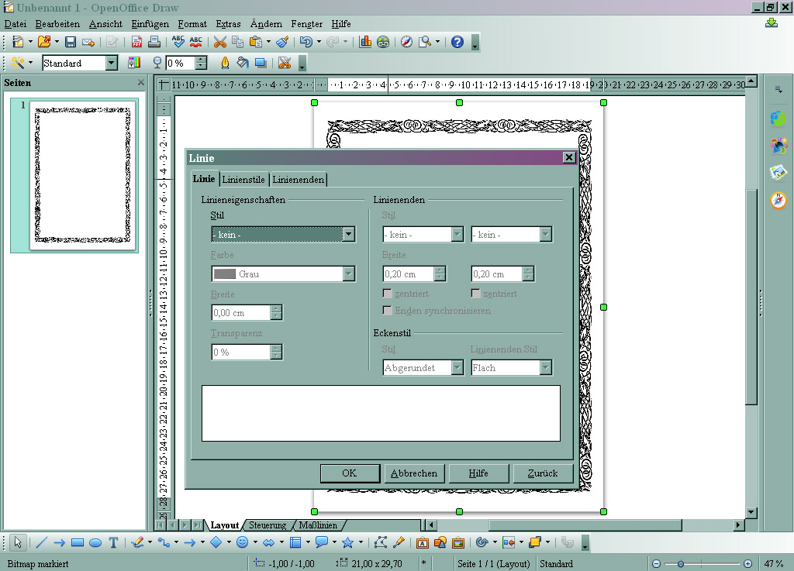Image resolution: width=794 pixels, height=571 pixels.
Task: Open the line Stil dropdown
Action: point(349,234)
